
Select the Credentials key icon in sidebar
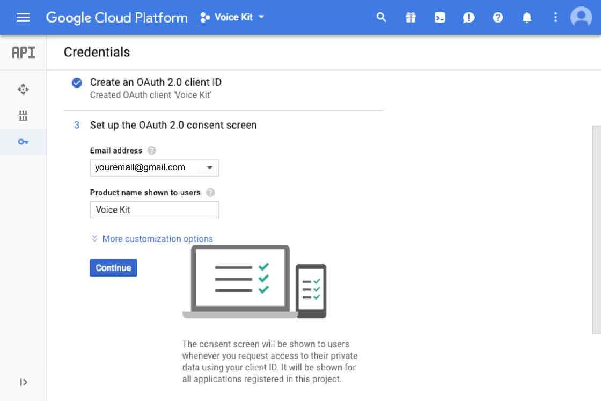click(x=23, y=142)
